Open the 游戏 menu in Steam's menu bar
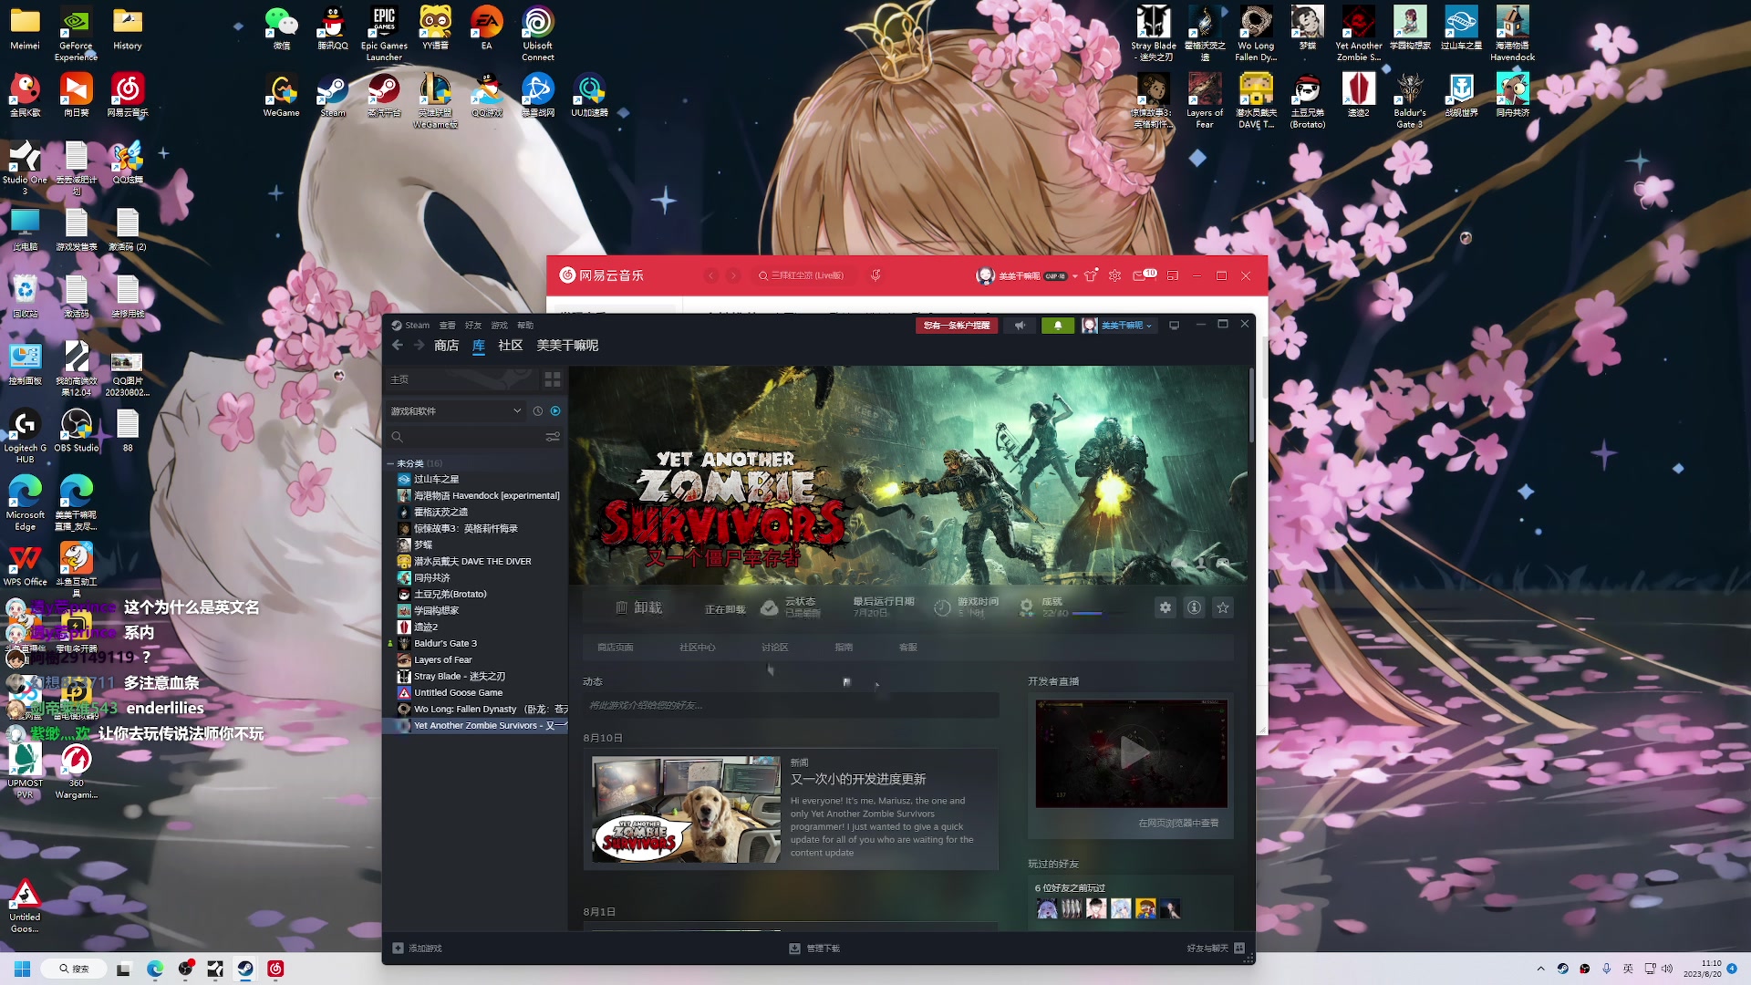1751x985 pixels. click(x=499, y=326)
